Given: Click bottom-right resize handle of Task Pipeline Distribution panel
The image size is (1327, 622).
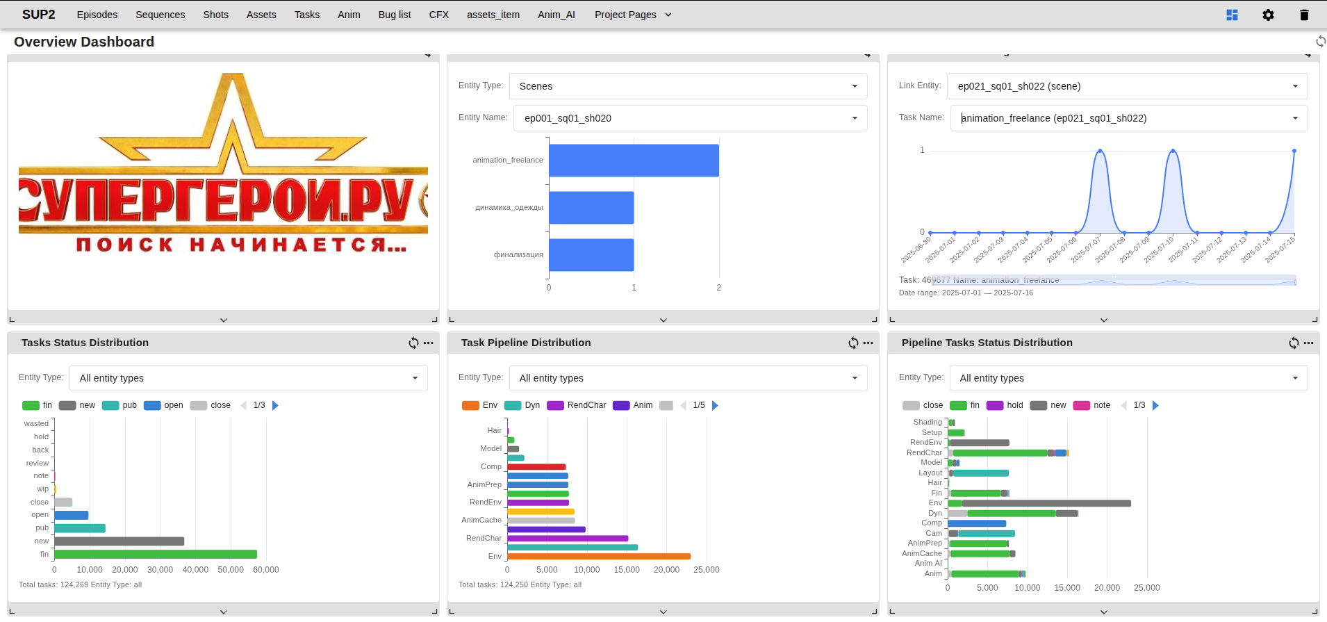Looking at the screenshot, I should coord(875,612).
